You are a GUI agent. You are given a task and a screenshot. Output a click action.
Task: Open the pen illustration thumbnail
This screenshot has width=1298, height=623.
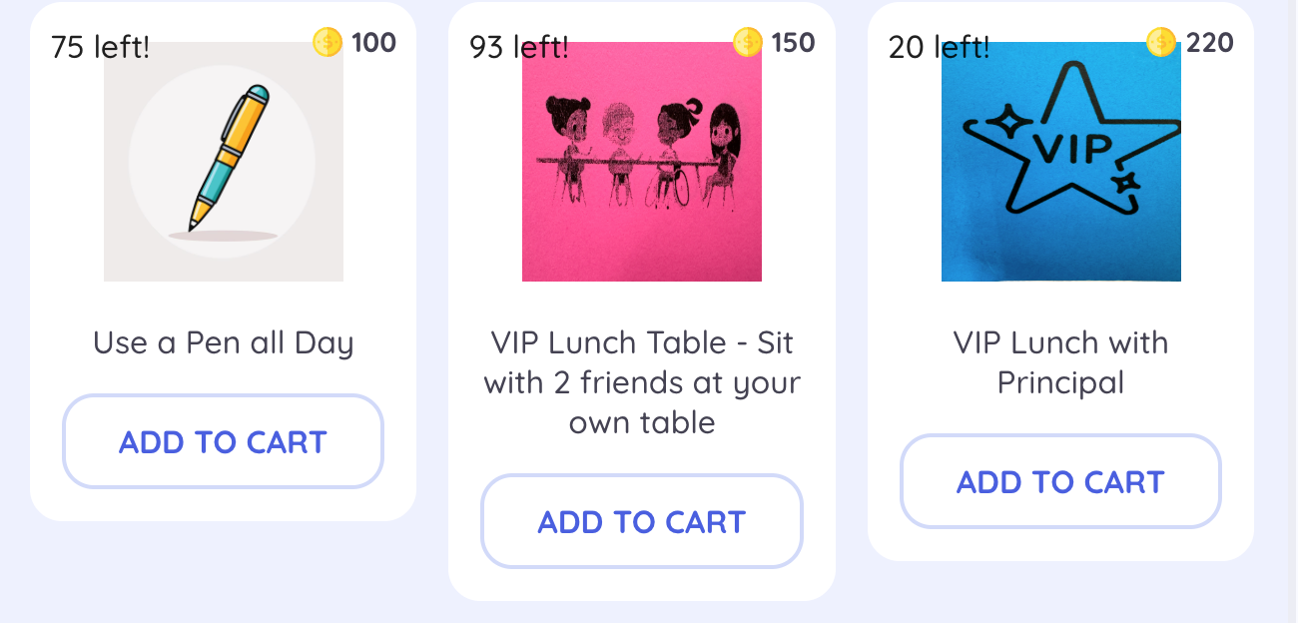[x=224, y=162]
